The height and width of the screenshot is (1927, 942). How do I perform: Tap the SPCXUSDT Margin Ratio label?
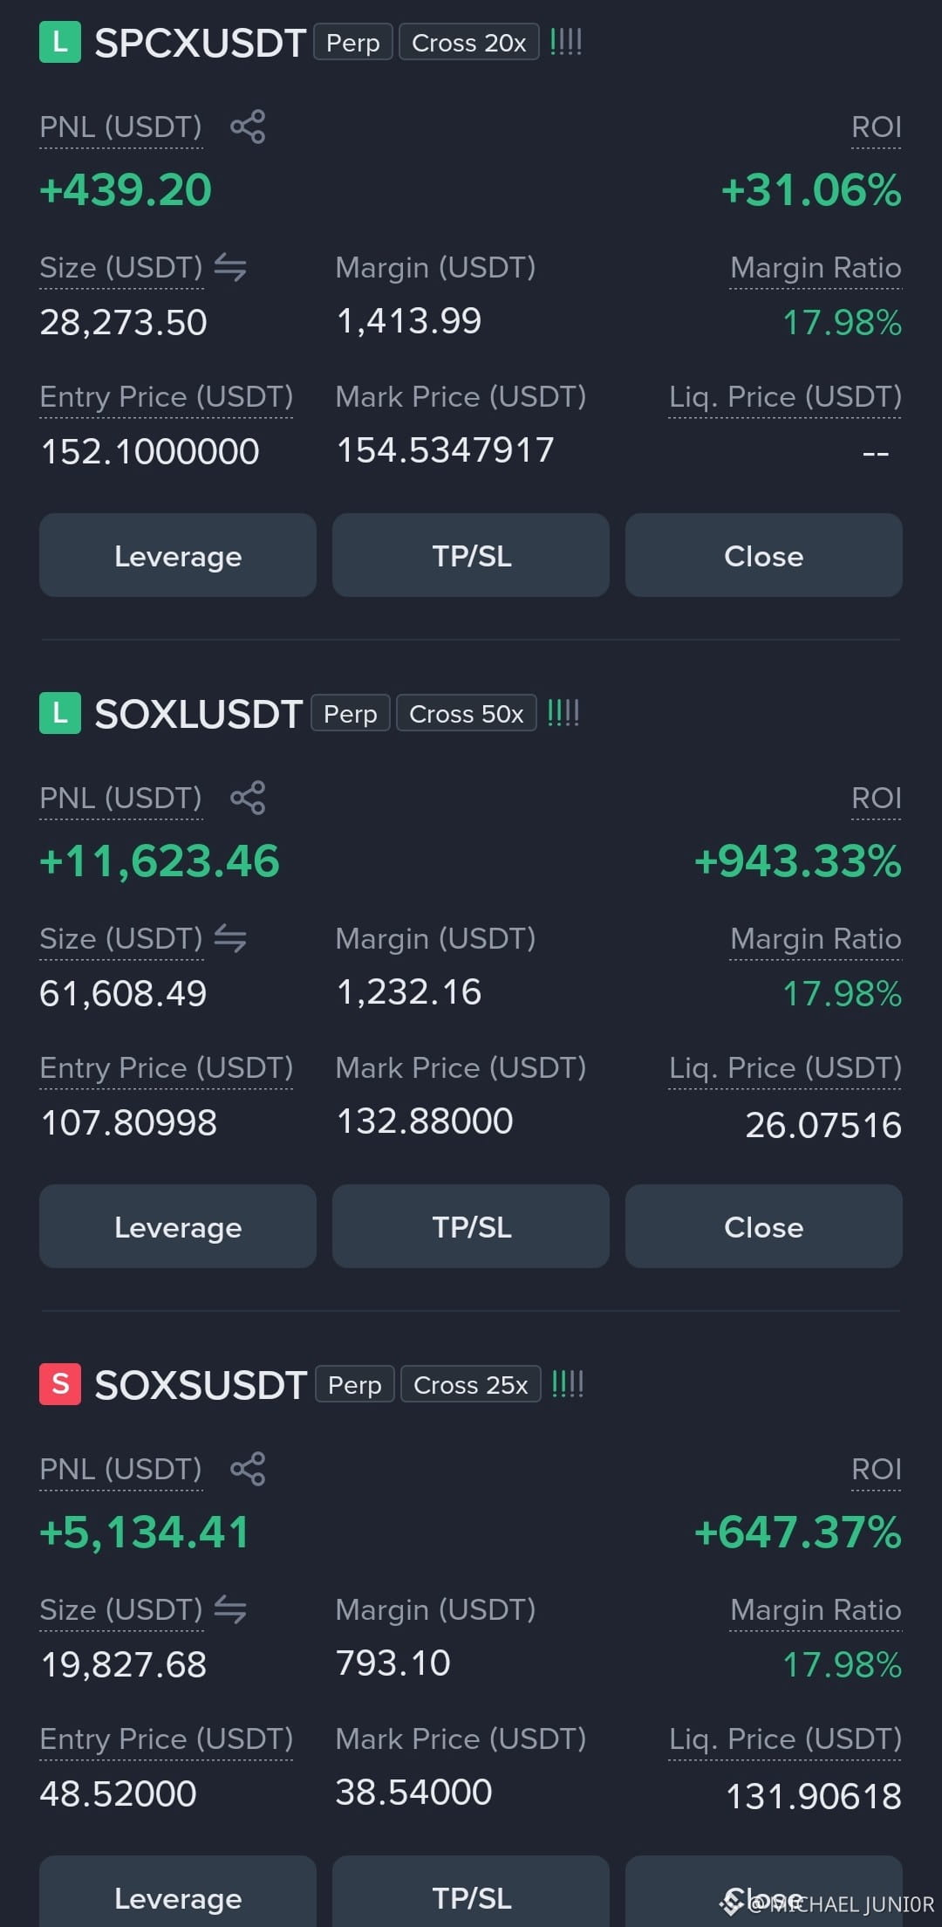pos(816,268)
